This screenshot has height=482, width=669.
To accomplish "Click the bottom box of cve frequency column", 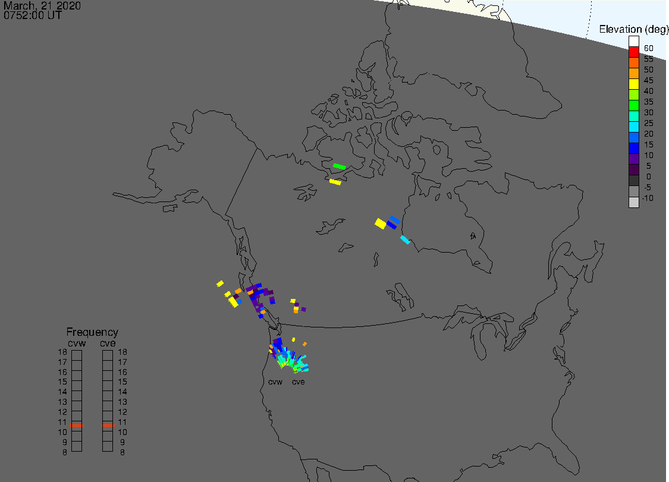I will (108, 447).
